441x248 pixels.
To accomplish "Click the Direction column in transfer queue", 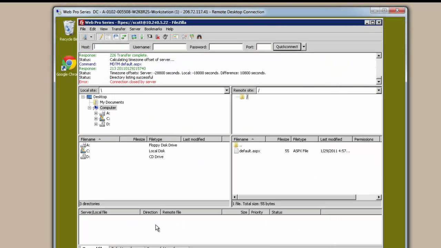I will coord(150,212).
